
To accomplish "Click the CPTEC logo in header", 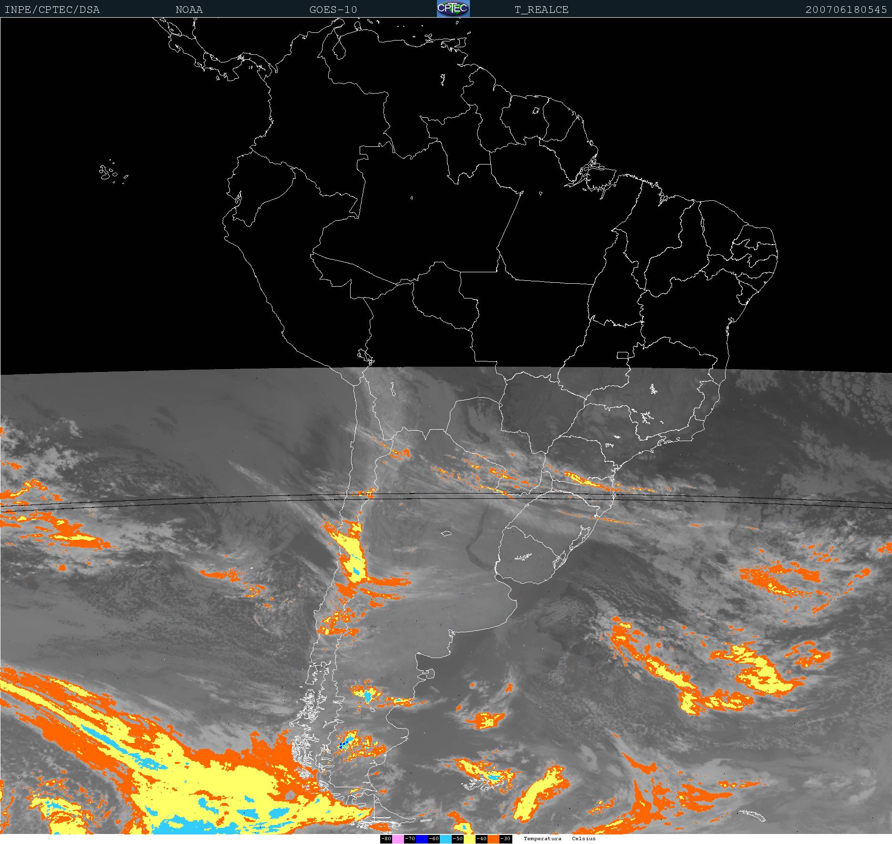I will click(453, 9).
